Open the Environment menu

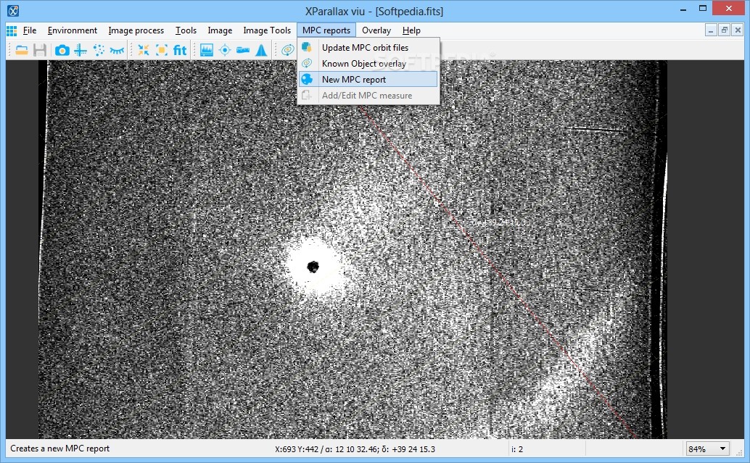pos(73,30)
